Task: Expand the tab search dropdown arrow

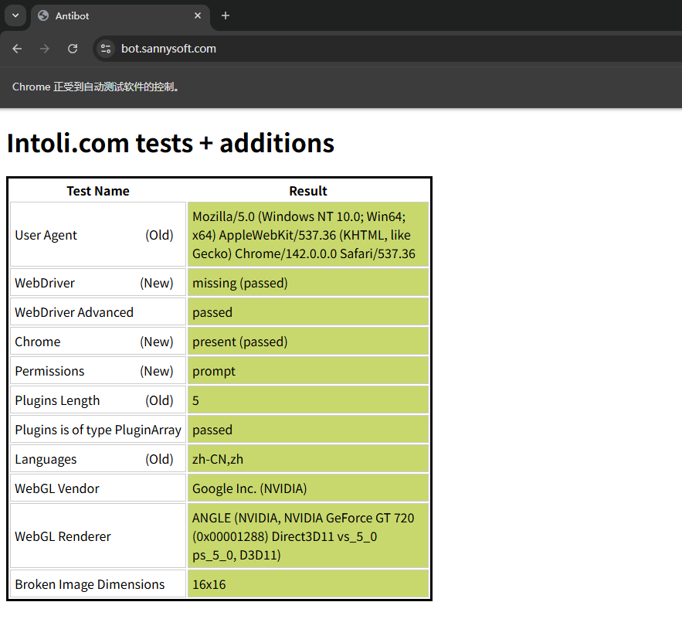Action: pyautogui.click(x=15, y=15)
